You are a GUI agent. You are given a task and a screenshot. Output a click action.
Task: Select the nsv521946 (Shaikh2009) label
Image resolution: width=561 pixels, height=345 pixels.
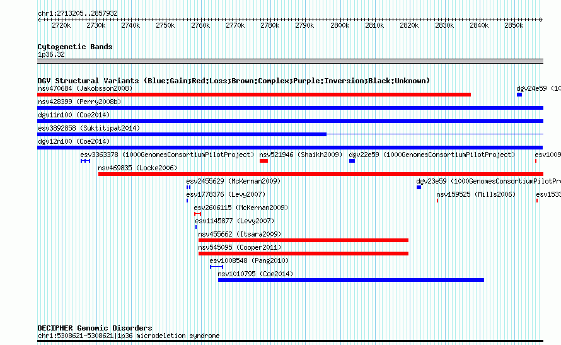(301, 155)
